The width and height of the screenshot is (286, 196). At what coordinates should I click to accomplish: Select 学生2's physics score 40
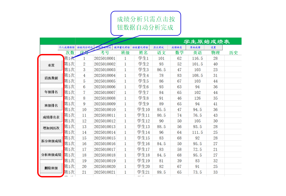point(215,64)
